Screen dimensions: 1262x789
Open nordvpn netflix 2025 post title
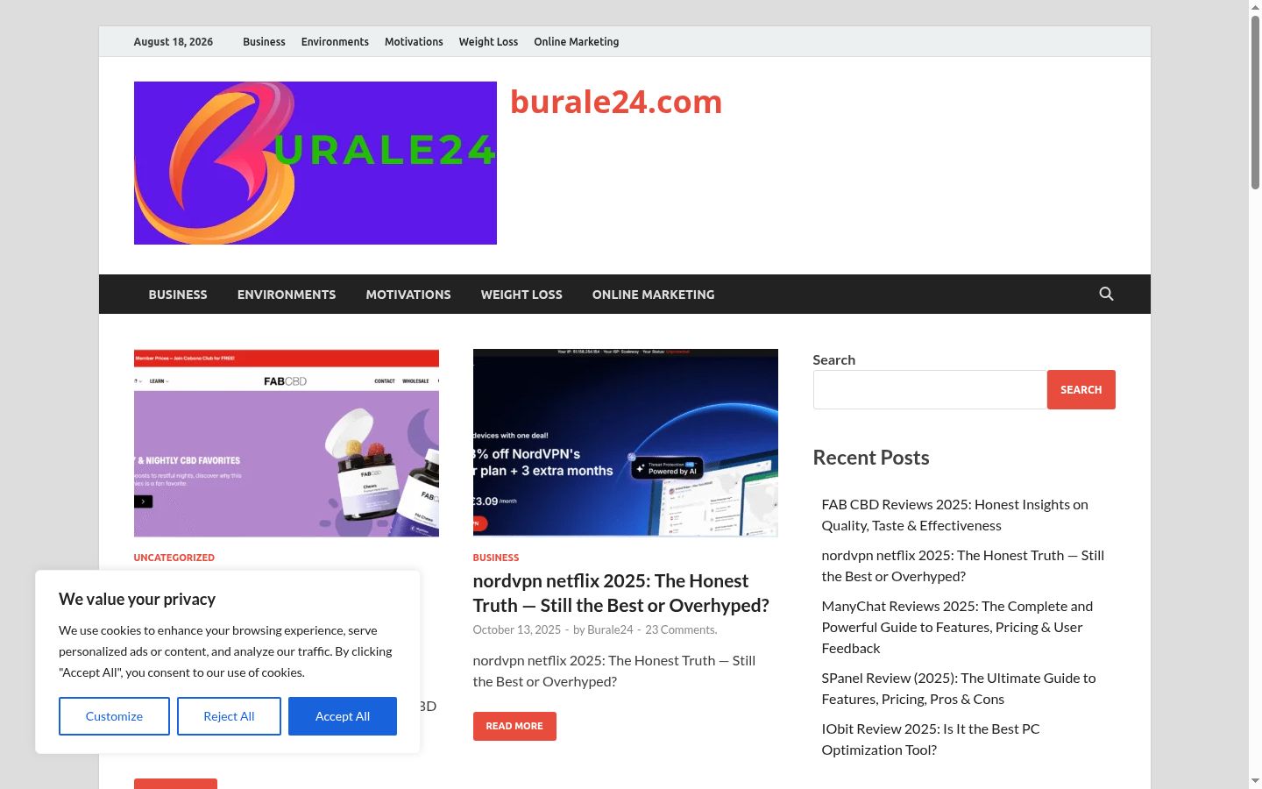coord(621,593)
